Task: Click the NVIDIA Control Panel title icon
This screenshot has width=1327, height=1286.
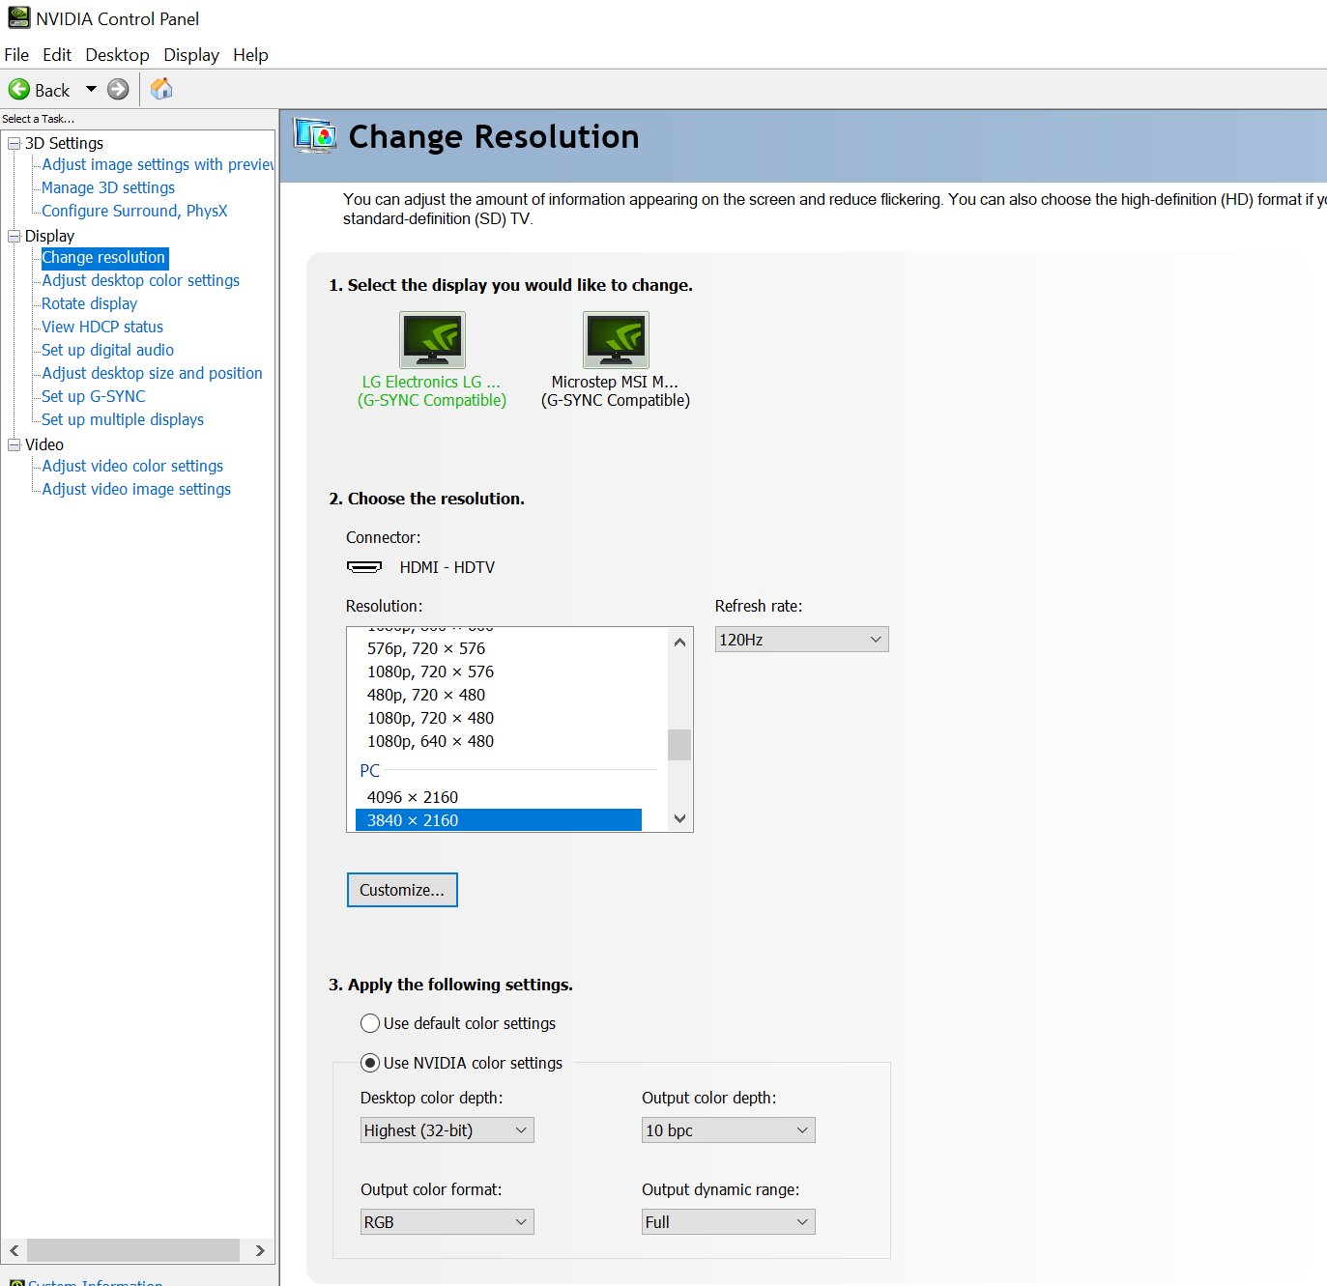Action: [x=18, y=17]
